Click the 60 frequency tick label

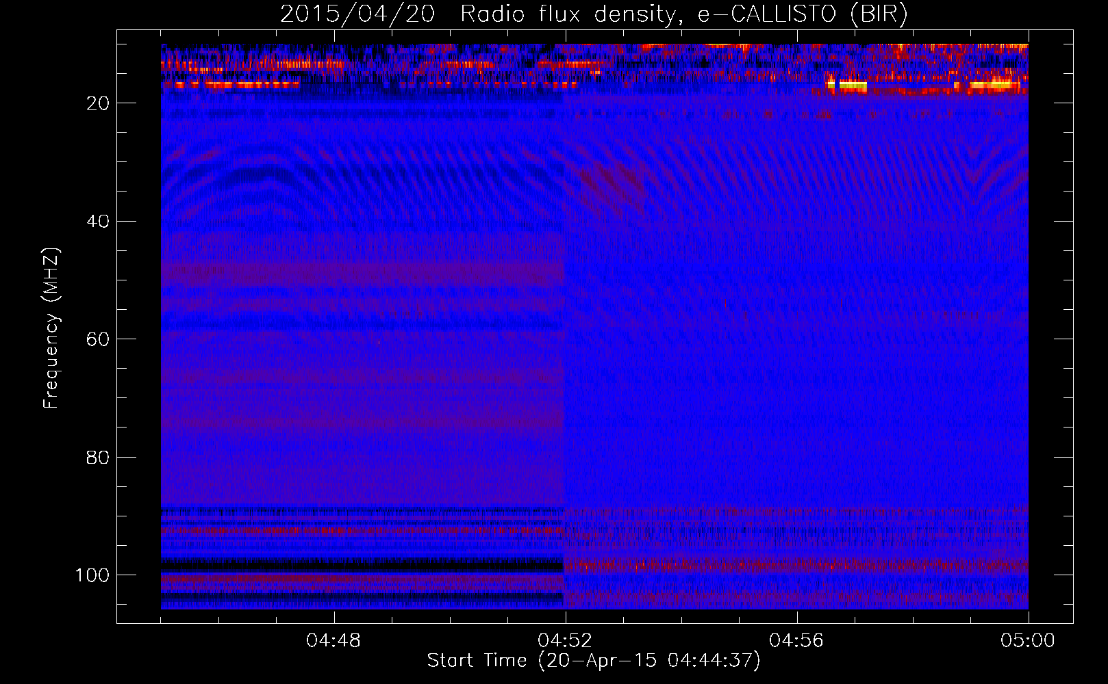[98, 339]
